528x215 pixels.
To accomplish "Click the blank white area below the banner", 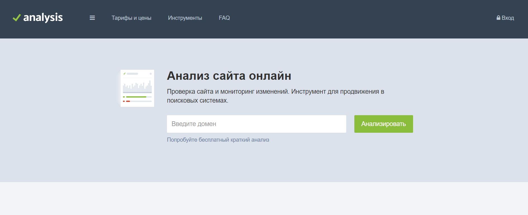I will pos(264,199).
